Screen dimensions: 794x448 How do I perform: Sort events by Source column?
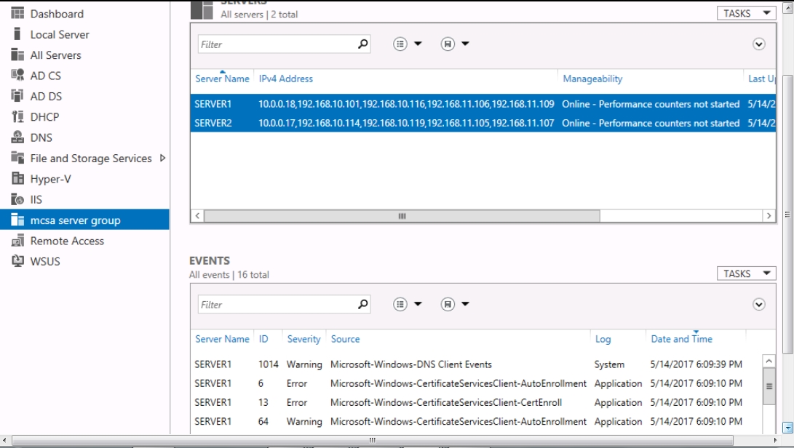346,339
